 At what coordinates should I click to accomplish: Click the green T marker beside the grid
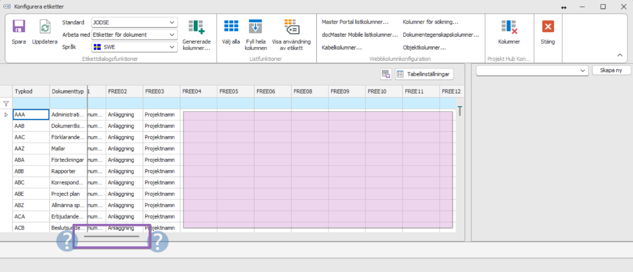pyautogui.click(x=459, y=111)
